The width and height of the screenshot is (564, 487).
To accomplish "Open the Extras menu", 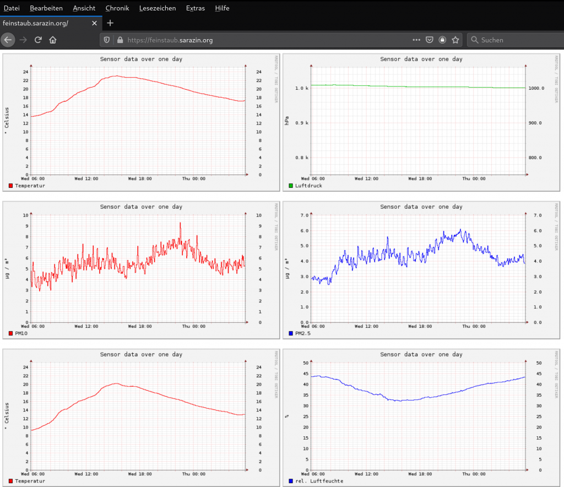I will (195, 8).
